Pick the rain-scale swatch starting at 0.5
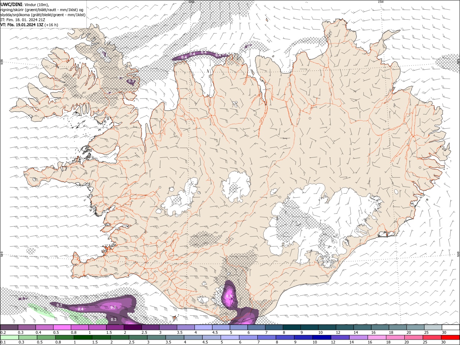Screen dimensions: 460x345 point(46,337)
